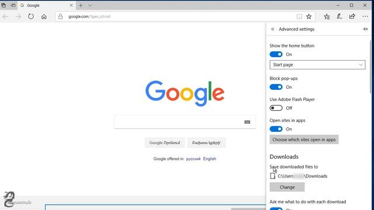This screenshot has width=374, height=210.
Task: Open the Start page dropdown
Action: coord(317,65)
